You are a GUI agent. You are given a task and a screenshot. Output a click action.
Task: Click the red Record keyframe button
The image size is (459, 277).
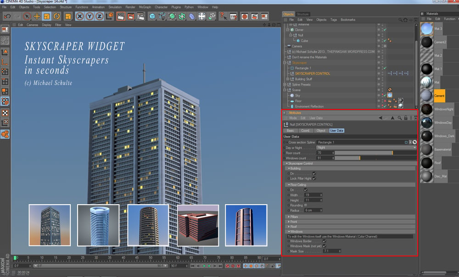227,266
